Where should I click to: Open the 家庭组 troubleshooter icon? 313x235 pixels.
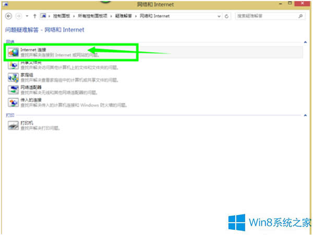13,77
